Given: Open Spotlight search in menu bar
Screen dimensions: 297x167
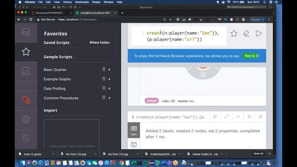Looking at the screenshot, I should [x=265, y=2].
